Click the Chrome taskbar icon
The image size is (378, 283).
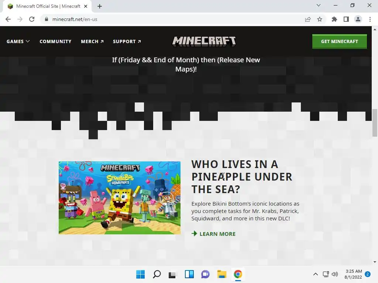238,274
